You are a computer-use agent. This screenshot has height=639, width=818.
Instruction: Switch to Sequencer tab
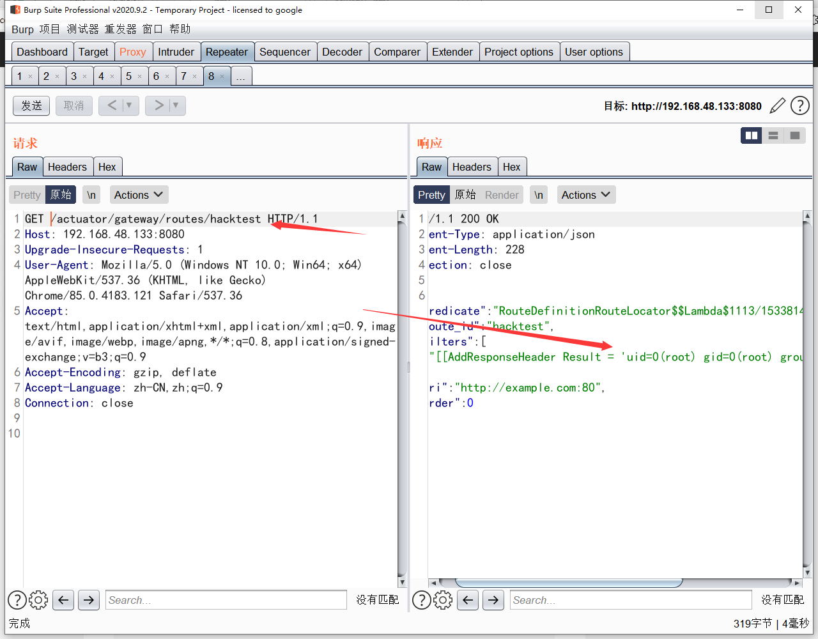285,52
